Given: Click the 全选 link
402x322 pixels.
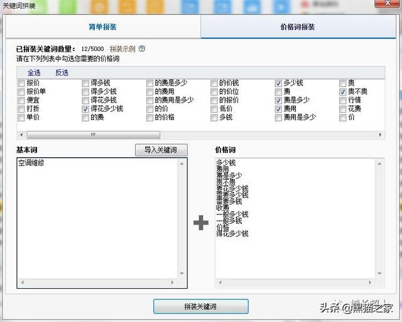Looking at the screenshot, I should [34, 73].
